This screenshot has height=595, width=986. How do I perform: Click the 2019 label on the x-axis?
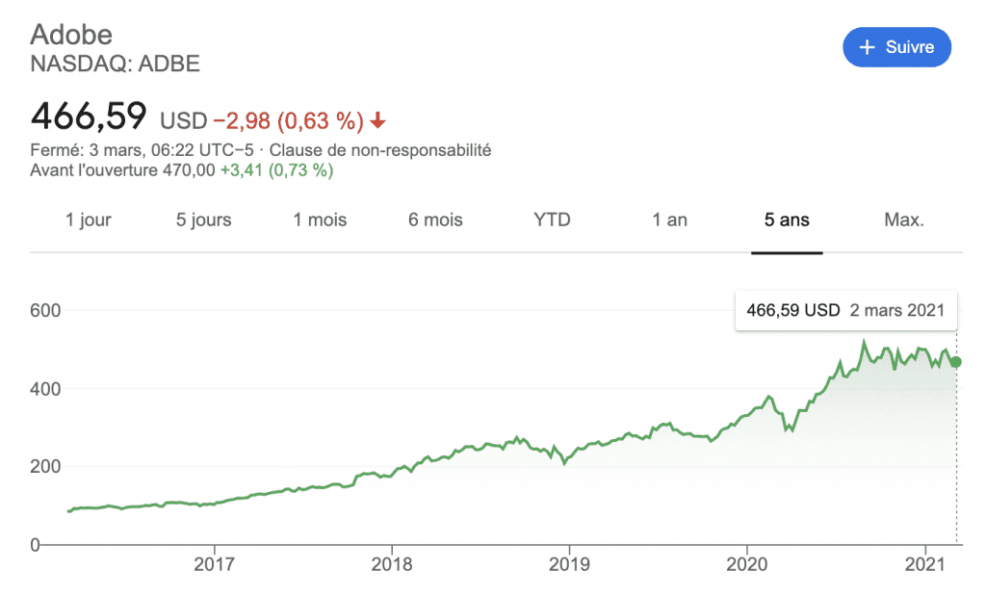coord(569,561)
